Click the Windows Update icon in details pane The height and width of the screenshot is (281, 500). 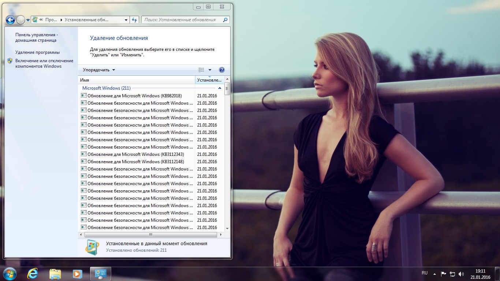(x=92, y=247)
